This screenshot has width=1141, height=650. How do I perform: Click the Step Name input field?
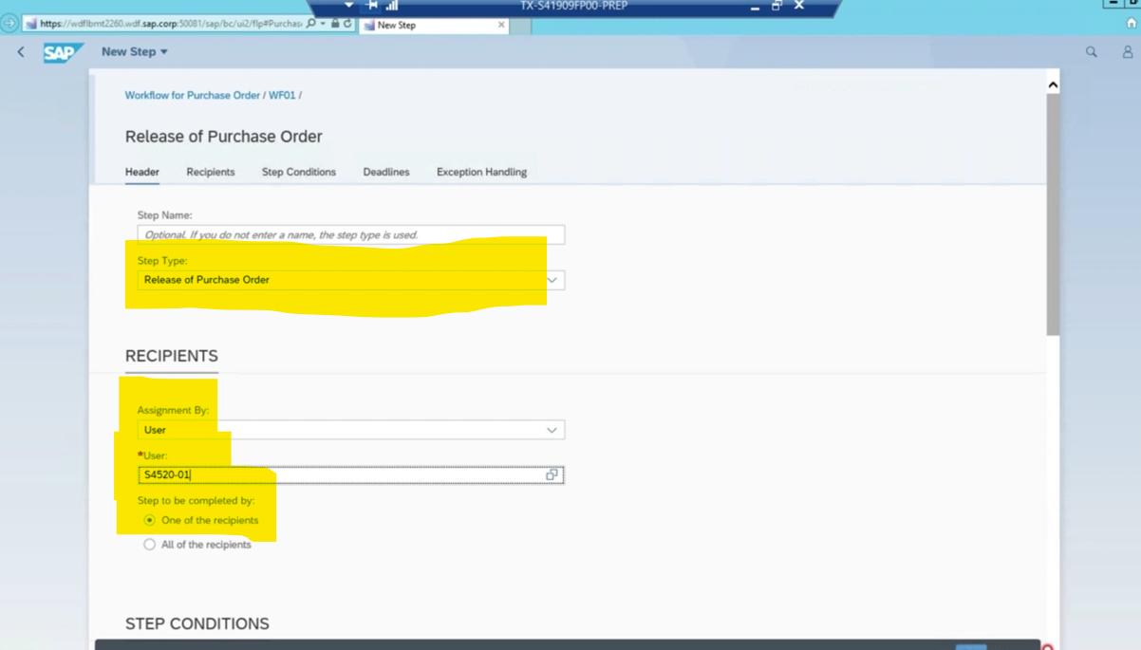point(351,234)
